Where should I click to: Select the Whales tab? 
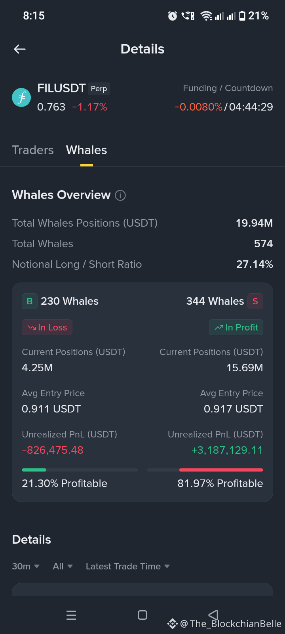pos(87,150)
